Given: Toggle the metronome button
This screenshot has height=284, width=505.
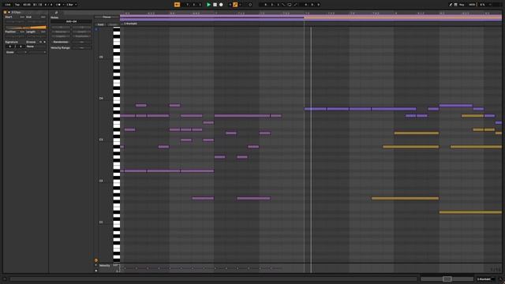Looking at the screenshot, I should click(59, 5).
